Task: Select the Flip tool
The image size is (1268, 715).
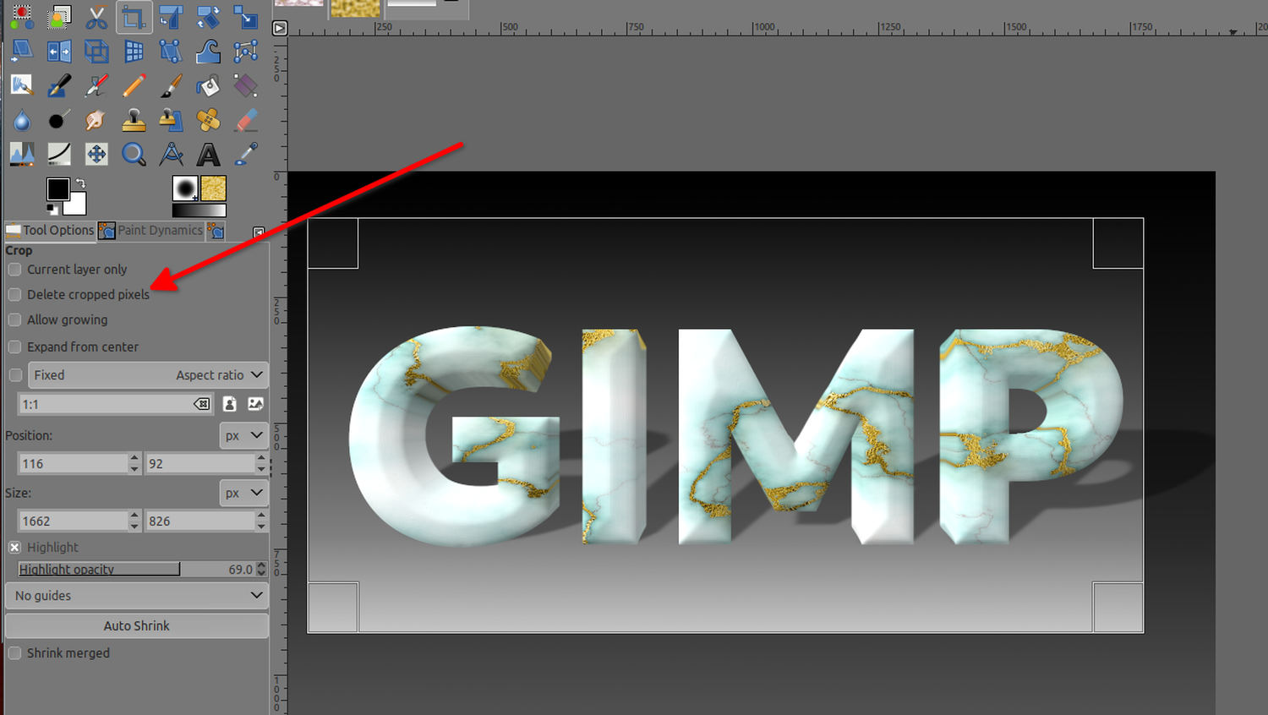Action: 59,51
